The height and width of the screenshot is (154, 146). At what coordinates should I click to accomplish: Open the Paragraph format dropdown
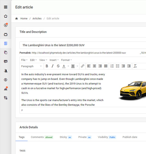31,66
